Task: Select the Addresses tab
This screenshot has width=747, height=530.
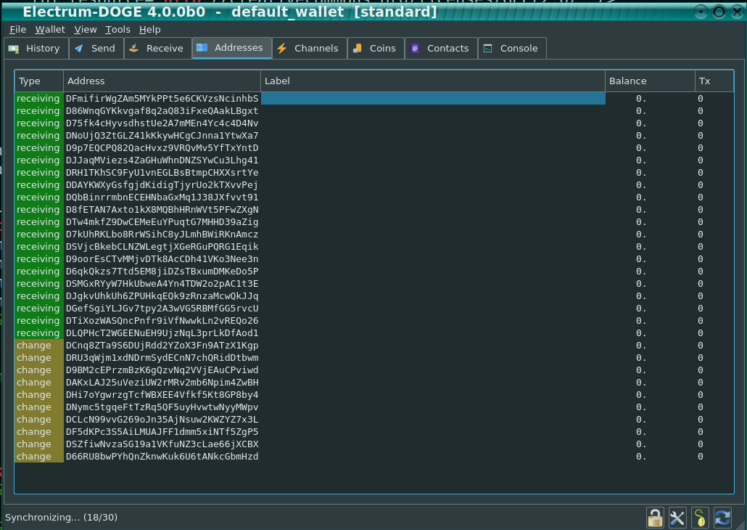Action: 232,48
